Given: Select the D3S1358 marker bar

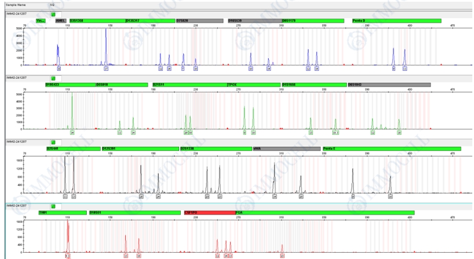Looking at the screenshot, I should tap(96, 21).
